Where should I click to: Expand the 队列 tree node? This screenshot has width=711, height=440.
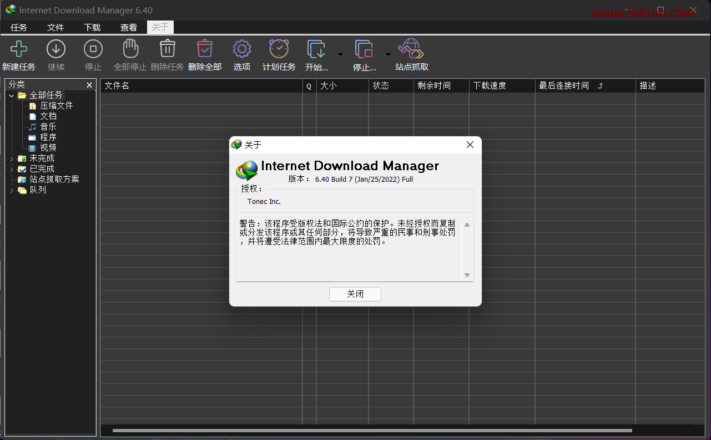pos(11,190)
